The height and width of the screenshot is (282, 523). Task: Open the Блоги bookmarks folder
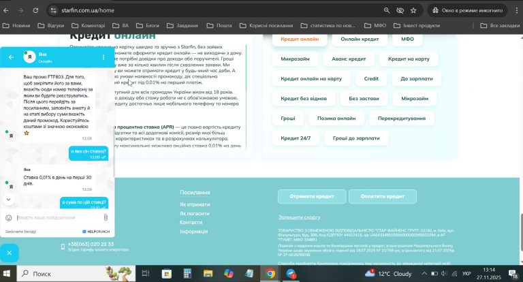pyautogui.click(x=148, y=25)
